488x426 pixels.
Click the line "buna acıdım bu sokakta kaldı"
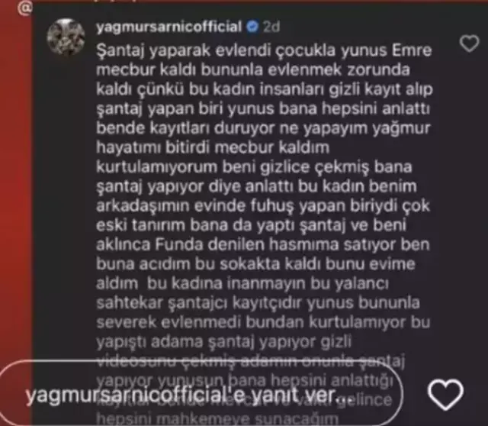click(x=255, y=264)
